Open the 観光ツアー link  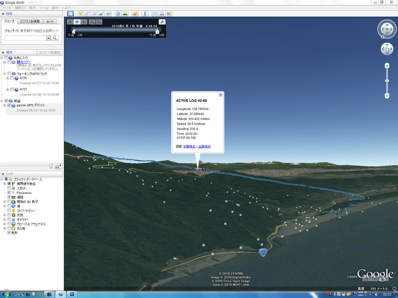[x=24, y=62]
